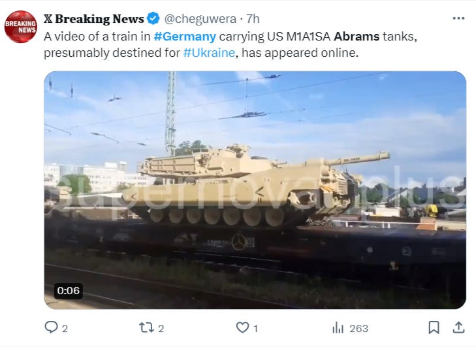Click the reply count number 2

coord(65,329)
